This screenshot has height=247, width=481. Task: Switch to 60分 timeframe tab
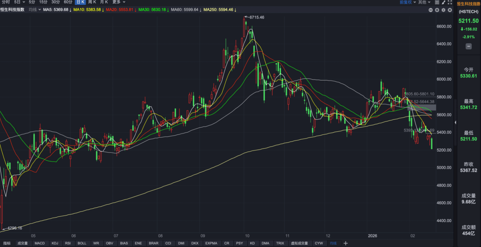(x=68, y=2)
